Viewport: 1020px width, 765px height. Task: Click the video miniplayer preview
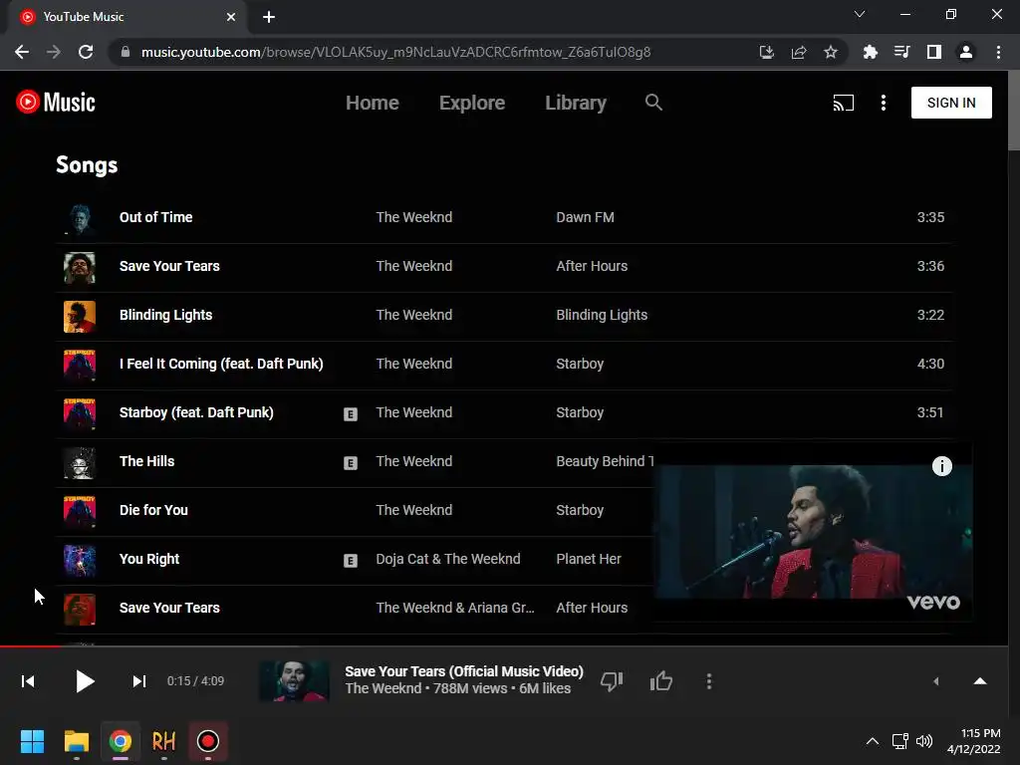813,532
